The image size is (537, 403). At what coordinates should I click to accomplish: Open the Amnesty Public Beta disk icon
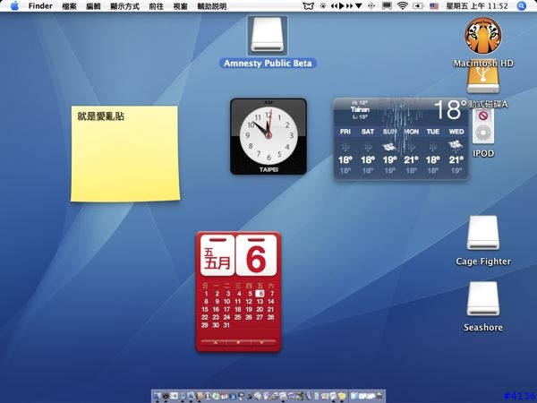(x=268, y=36)
